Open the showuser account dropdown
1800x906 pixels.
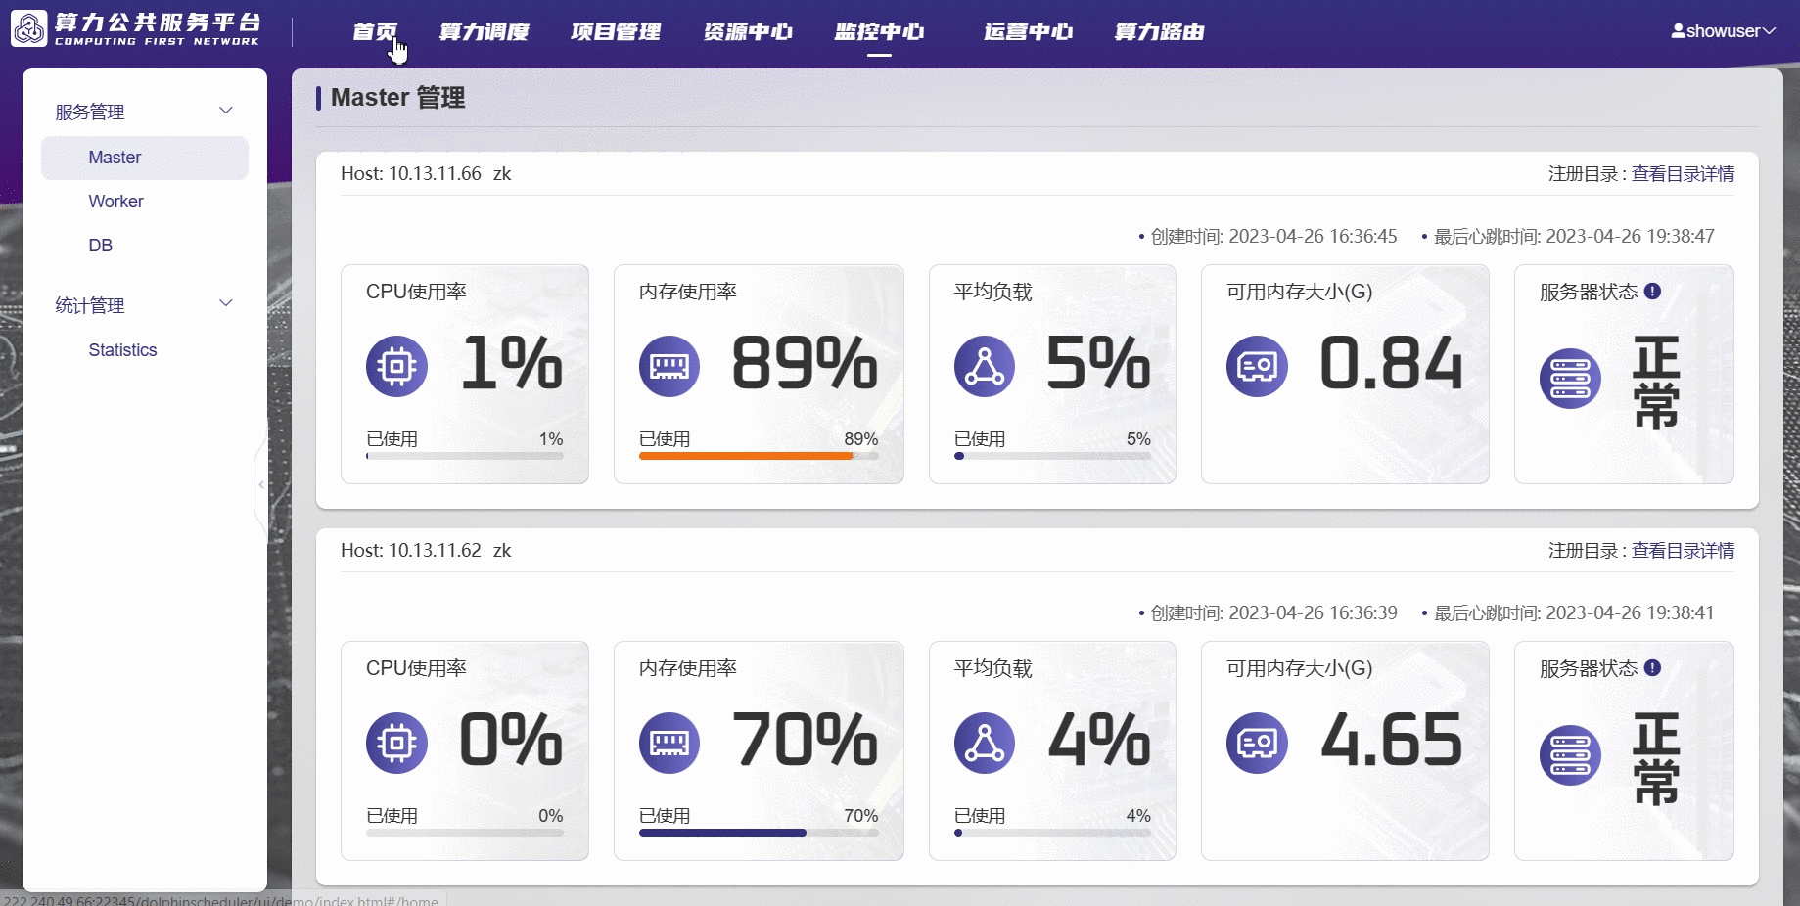pyautogui.click(x=1723, y=31)
